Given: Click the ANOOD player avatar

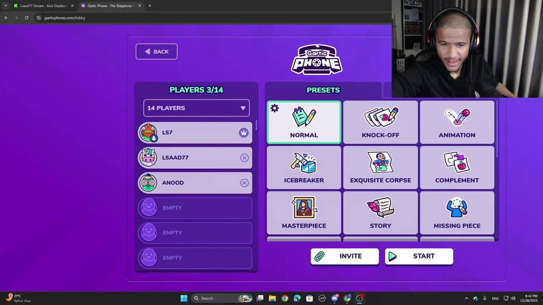Looking at the screenshot, I should coord(148,183).
